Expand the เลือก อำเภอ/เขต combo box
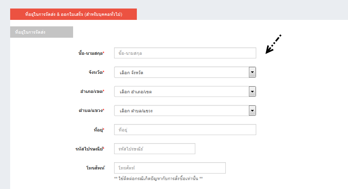Screen dimensions: 348x189 coord(185,92)
